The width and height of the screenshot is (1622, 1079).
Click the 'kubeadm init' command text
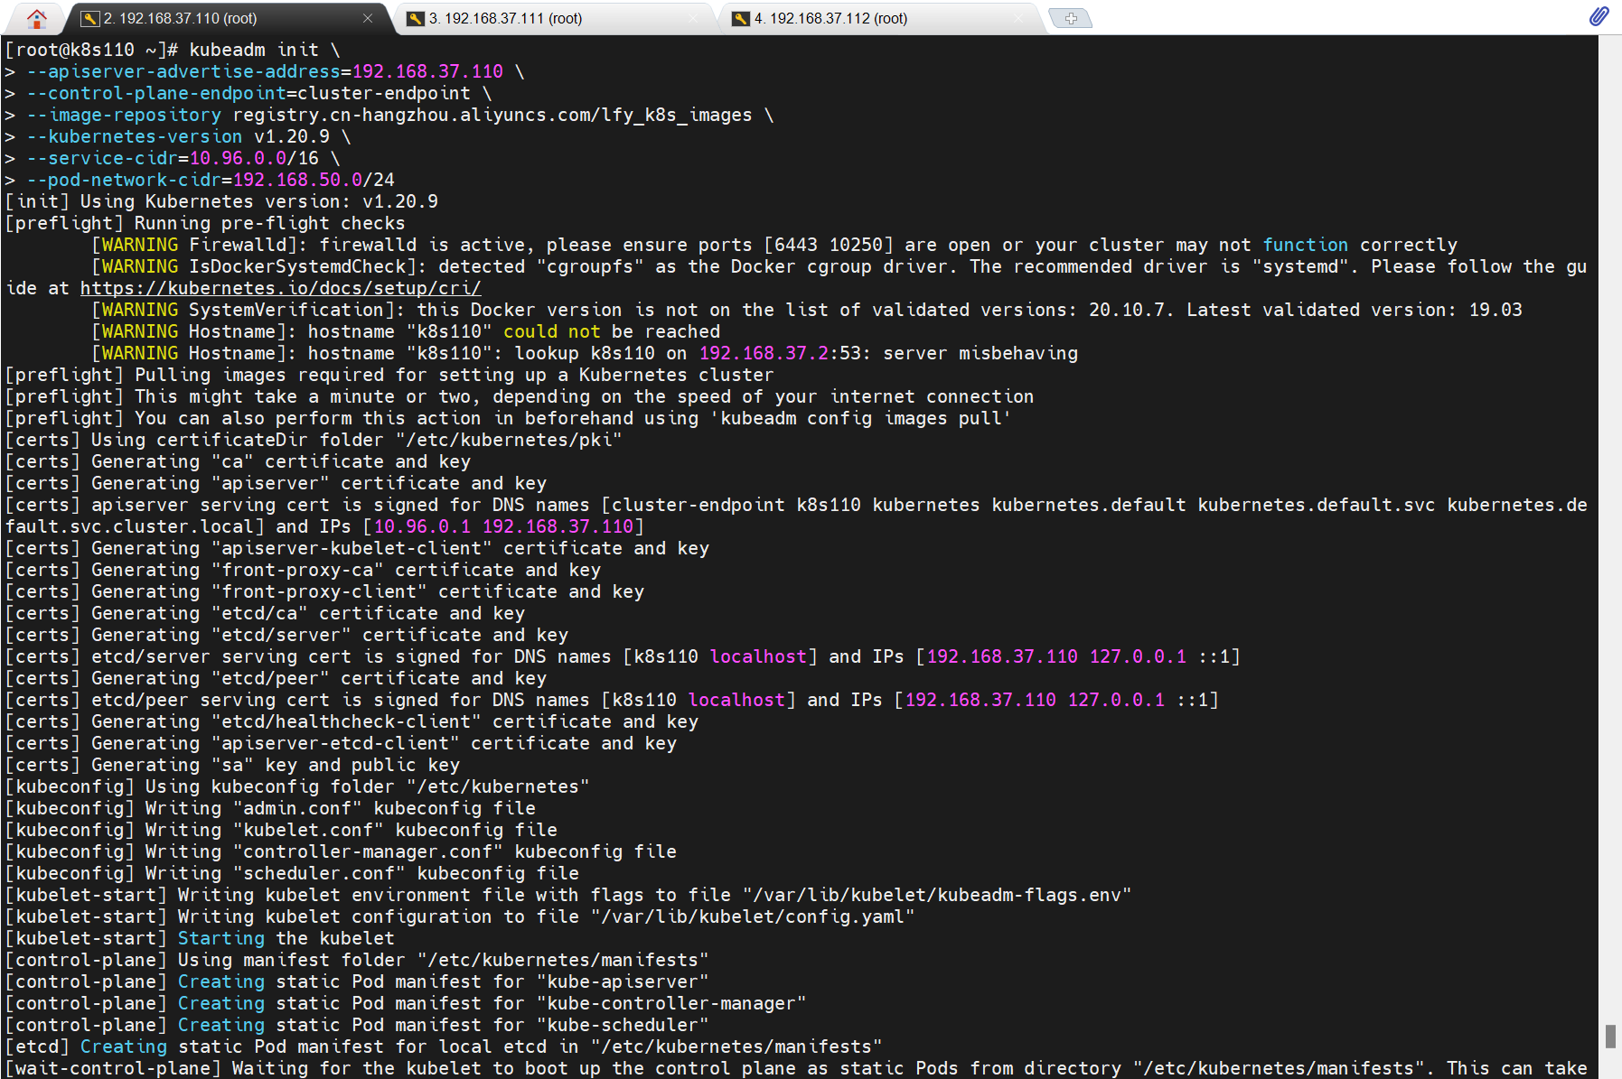point(254,50)
